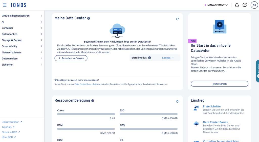Click the Erstellen in Canvas button
259x142 pixels.
click(x=71, y=58)
